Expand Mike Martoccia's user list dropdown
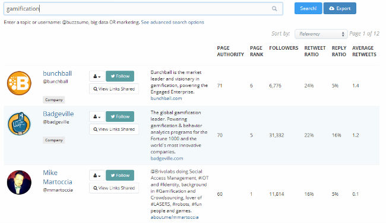Viewport: 386px width, 223px height. tap(97, 176)
